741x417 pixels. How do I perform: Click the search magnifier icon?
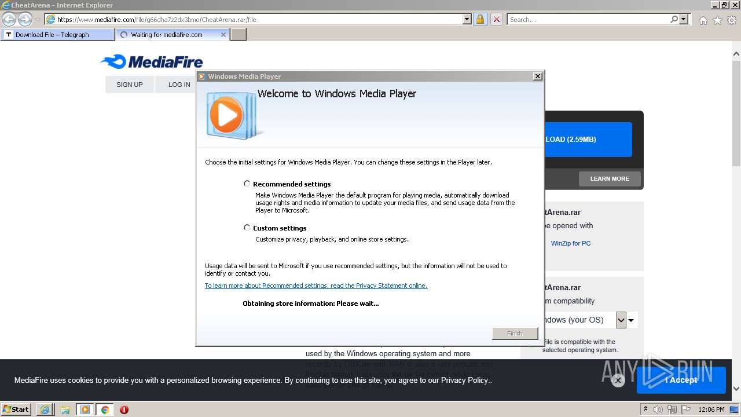674,19
